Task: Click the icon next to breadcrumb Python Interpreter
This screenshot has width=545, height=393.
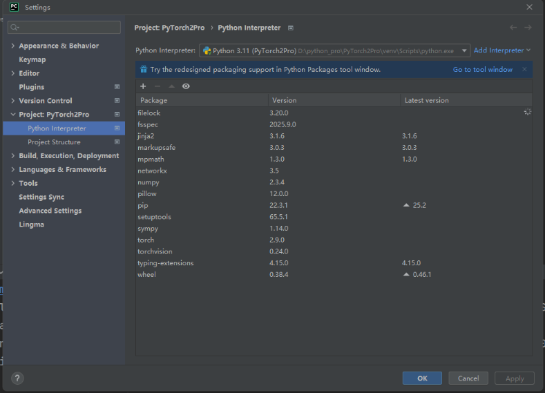Action: [x=291, y=28]
